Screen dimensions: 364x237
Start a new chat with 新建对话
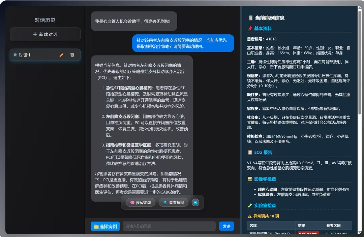[x=45, y=34]
